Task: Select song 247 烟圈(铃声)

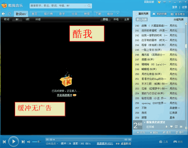Action: [x=159, y=60]
